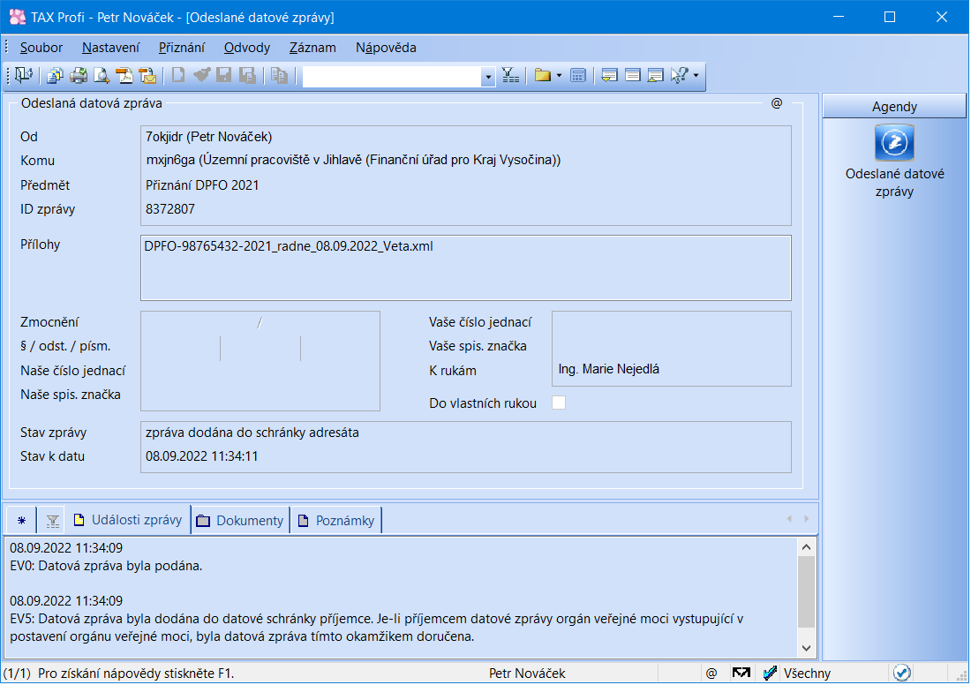Click the checkmark pen icon in status bar

click(770, 673)
